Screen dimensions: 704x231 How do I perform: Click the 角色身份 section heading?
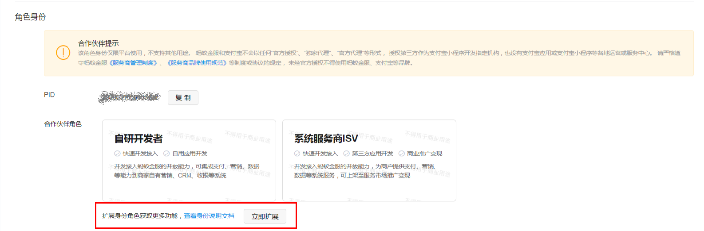(30, 17)
